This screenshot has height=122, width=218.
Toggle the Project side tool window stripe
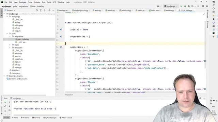pos(1,13)
